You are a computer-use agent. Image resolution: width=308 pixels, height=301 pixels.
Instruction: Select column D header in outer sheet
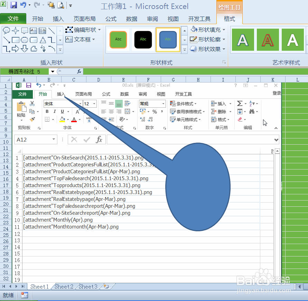pyautogui.click(x=99, y=80)
